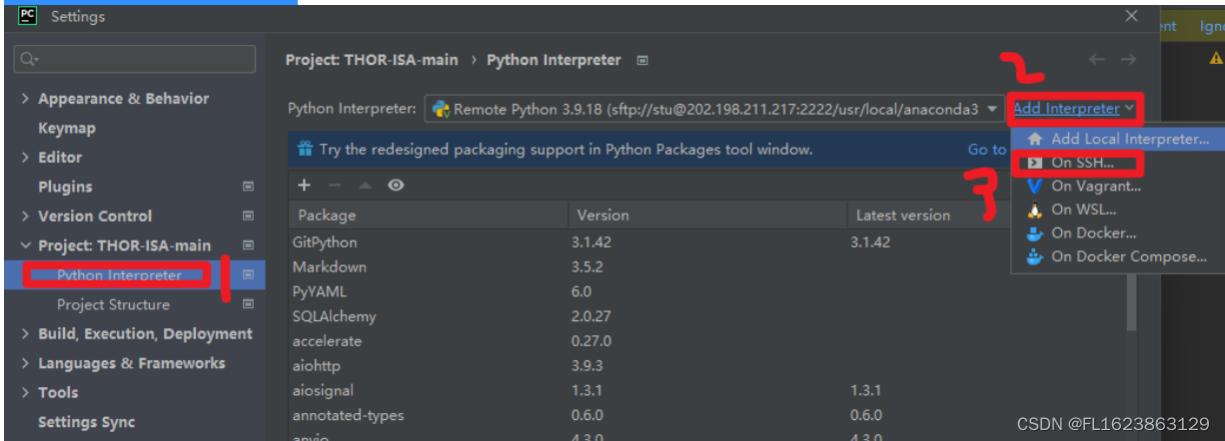Click the forward navigation arrow

tap(1128, 60)
